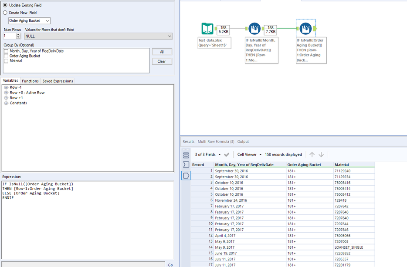Expand the Row +1 variables node
This screenshot has width=407, height=267.
click(6, 98)
